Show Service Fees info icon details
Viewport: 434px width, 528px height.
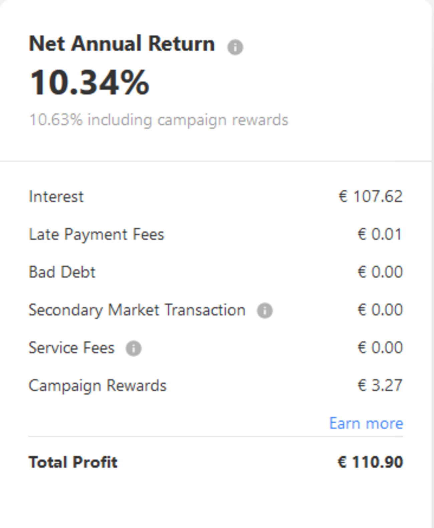[134, 349]
